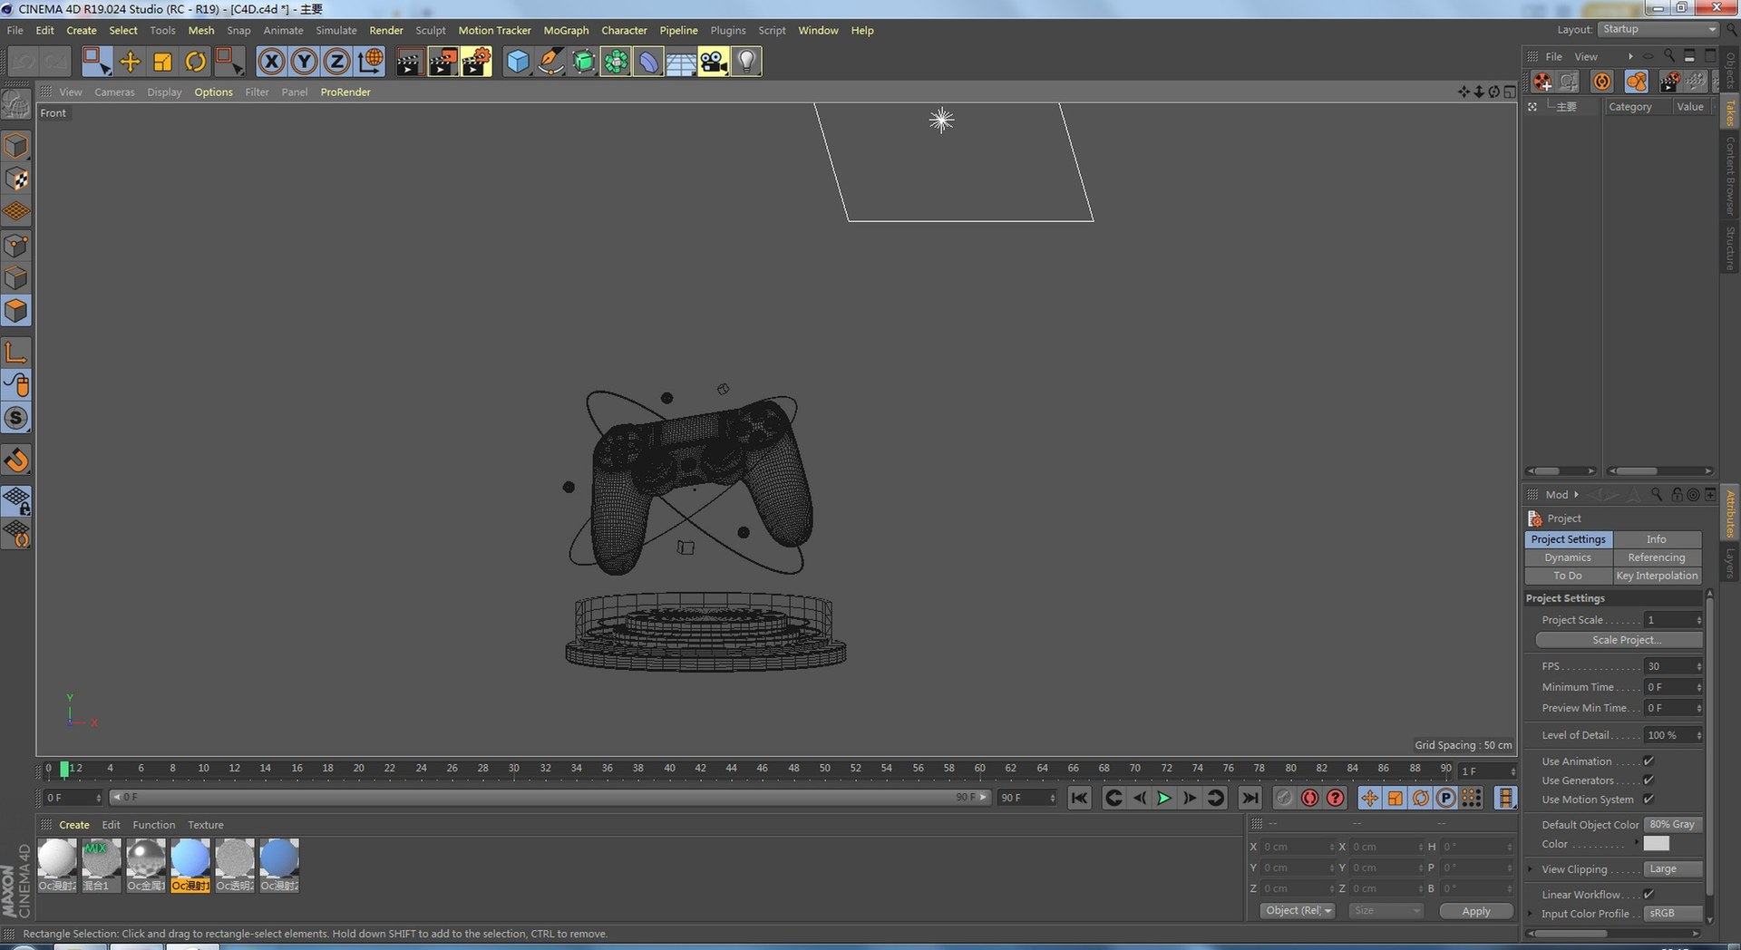Viewport: 1741px width, 950px height.
Task: Open Object (Rel) coordinate dropdown
Action: point(1298,911)
